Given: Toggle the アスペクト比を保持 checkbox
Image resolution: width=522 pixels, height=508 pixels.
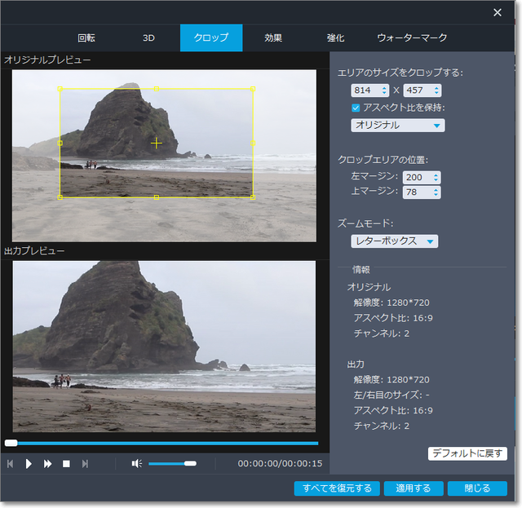Looking at the screenshot, I should click(x=356, y=108).
